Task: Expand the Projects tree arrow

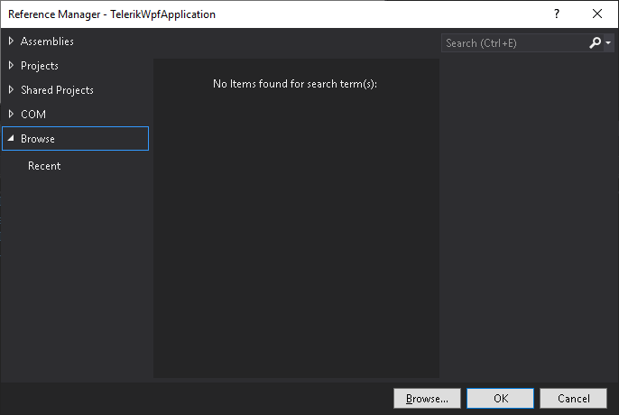Action: click(11, 66)
